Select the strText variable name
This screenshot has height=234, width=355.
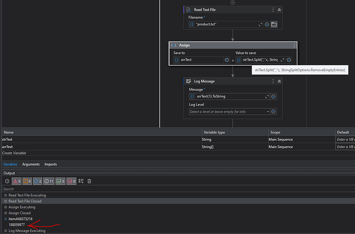click(7, 140)
